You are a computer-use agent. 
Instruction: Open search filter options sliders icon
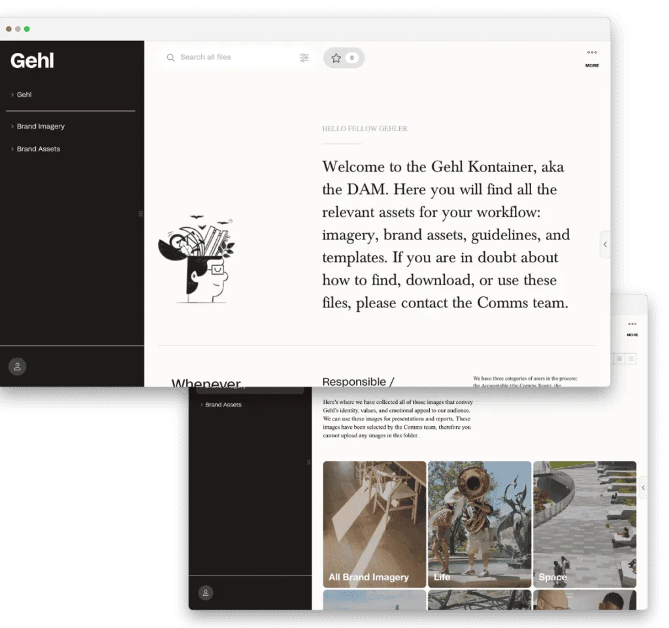tap(304, 57)
